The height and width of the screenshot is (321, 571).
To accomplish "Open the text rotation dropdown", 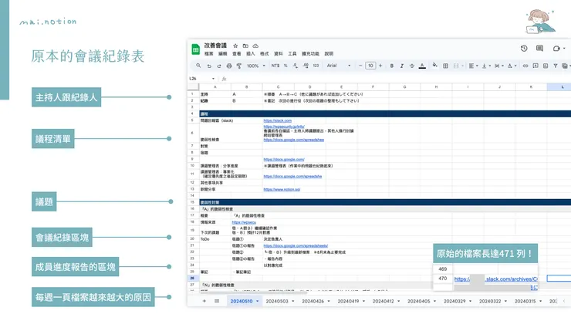I will coord(512,66).
